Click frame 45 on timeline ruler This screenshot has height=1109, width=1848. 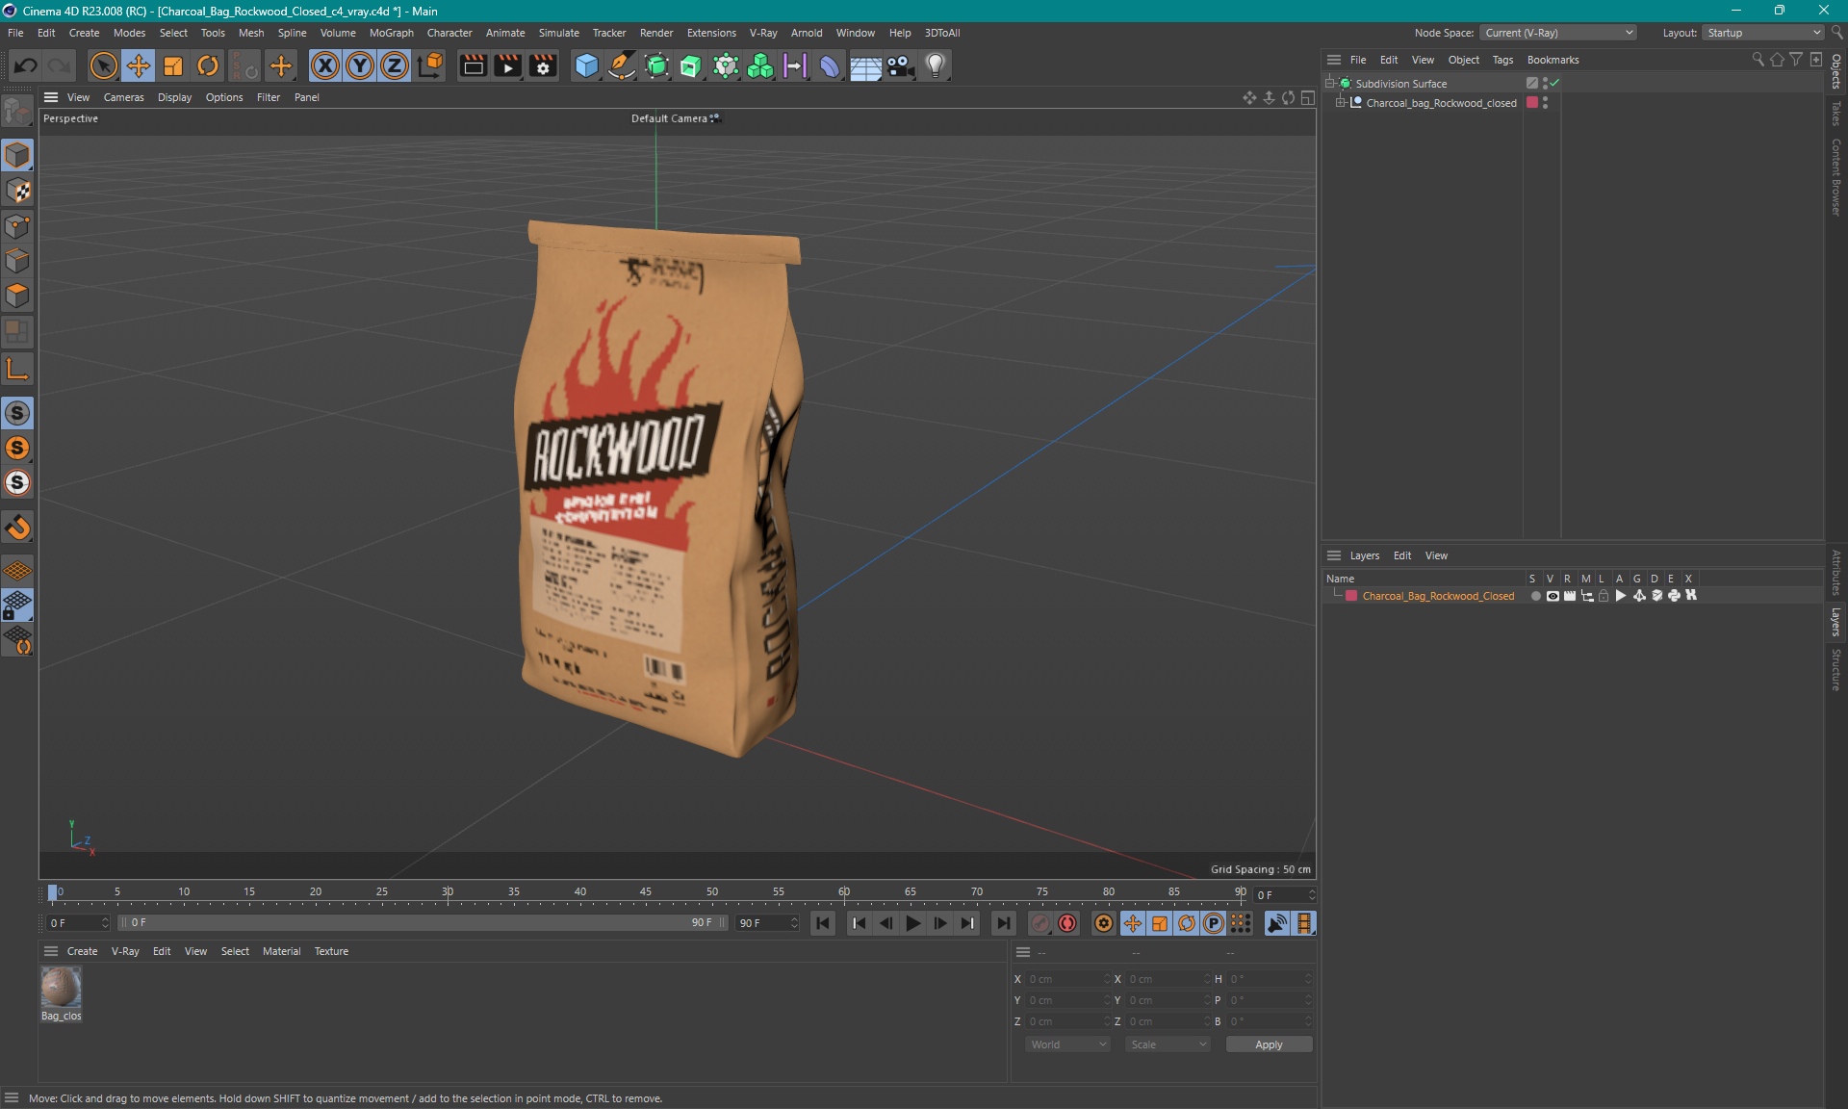click(x=646, y=892)
